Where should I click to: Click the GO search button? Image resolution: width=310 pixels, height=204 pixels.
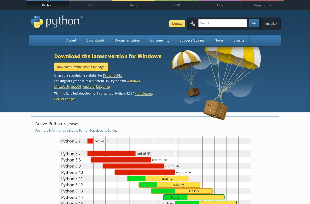coord(254,23)
